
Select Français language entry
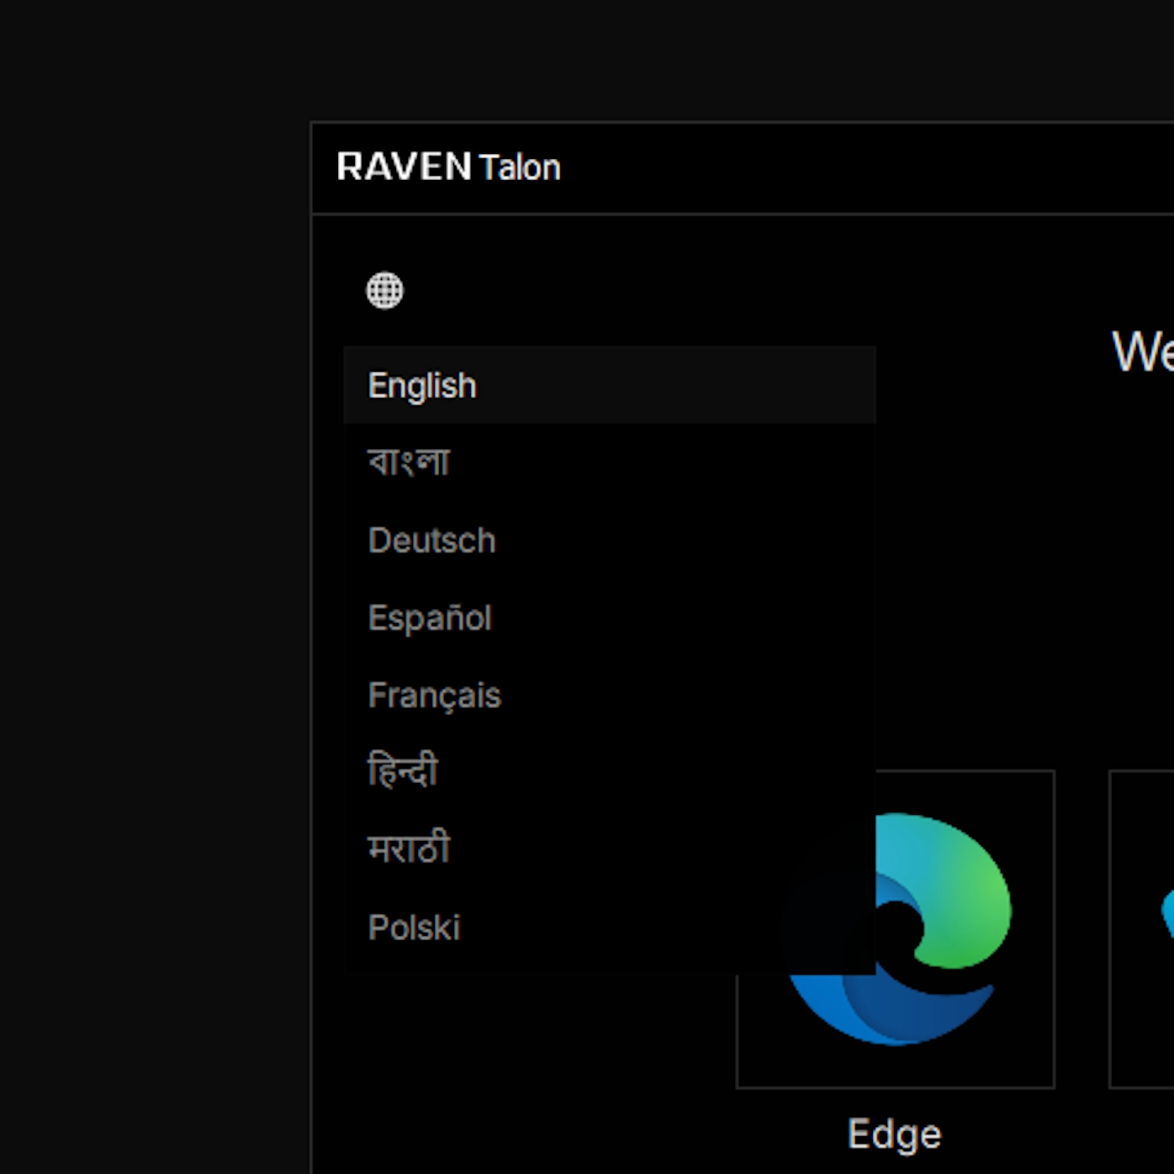pyautogui.click(x=610, y=695)
